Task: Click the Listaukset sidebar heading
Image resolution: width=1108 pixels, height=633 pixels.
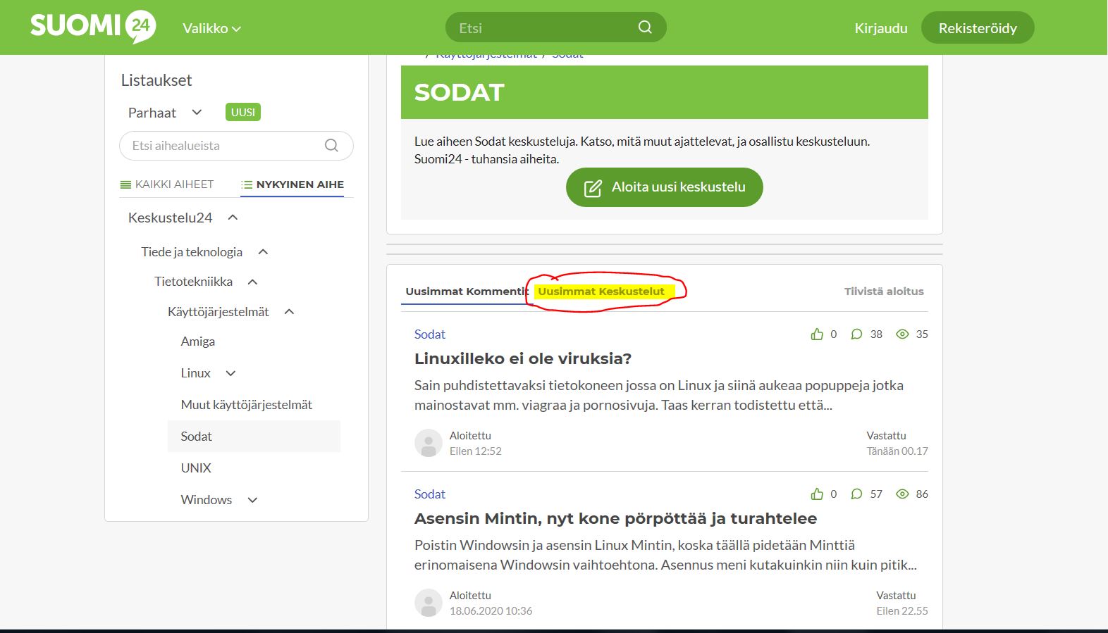Action: click(x=156, y=80)
